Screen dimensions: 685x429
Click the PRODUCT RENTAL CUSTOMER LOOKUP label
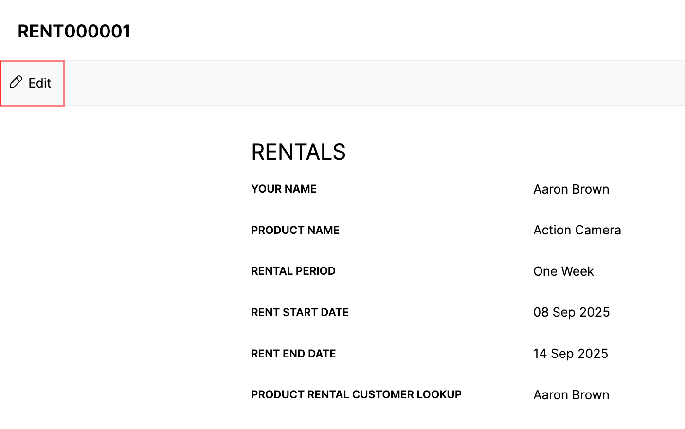coord(356,394)
